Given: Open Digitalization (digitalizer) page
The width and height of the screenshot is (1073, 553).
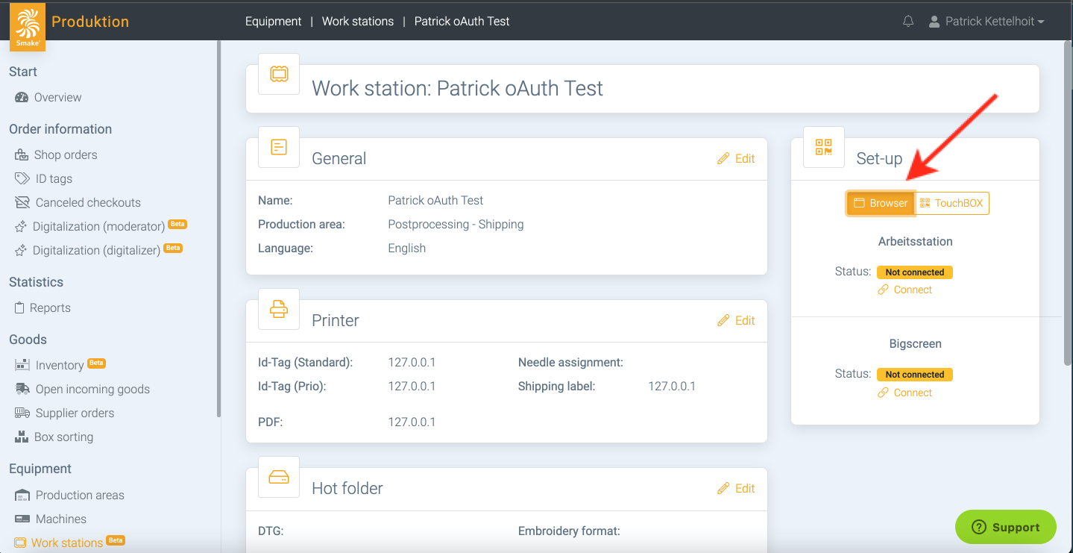Looking at the screenshot, I should (x=96, y=251).
